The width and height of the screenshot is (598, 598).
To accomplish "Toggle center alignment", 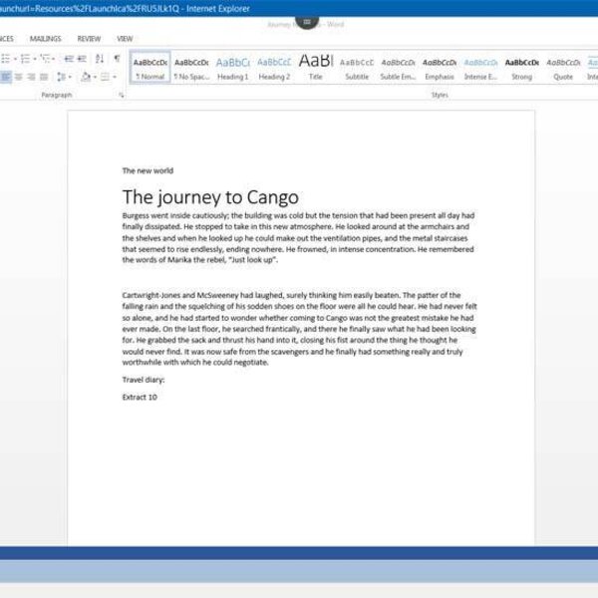I will pos(18,77).
